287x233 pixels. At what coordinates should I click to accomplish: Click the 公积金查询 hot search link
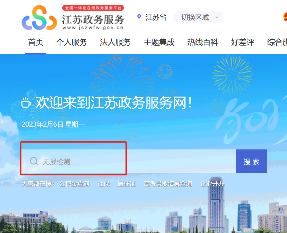click(x=74, y=184)
